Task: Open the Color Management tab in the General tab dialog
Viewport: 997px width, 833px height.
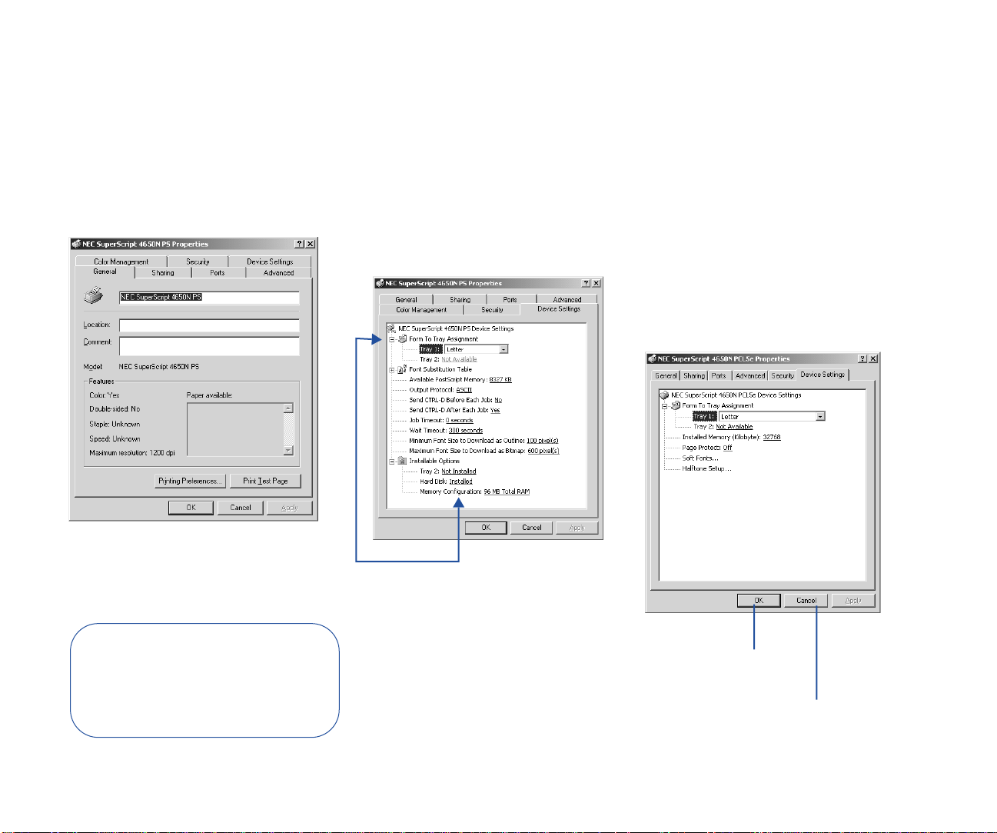Action: pos(121,262)
